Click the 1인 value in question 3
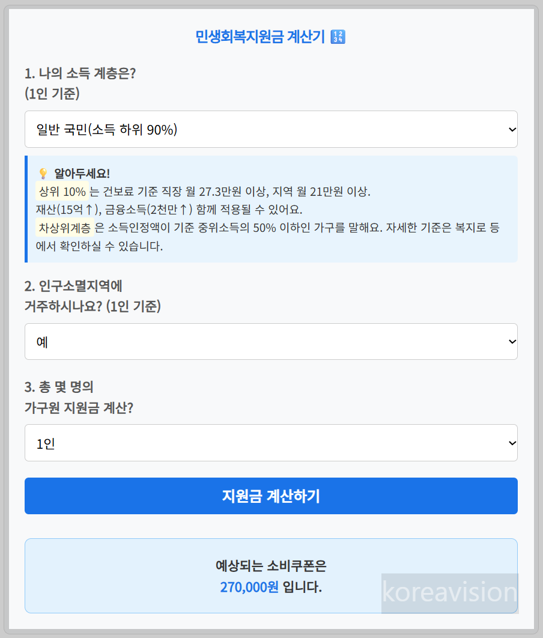 44,443
